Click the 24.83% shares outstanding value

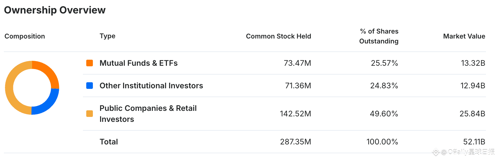pos(384,86)
